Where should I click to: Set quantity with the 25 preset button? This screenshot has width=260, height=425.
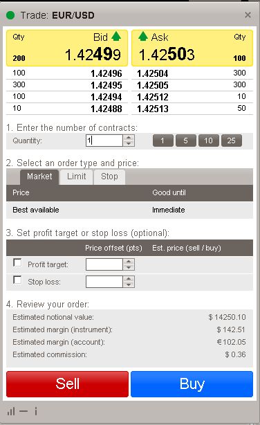point(232,141)
